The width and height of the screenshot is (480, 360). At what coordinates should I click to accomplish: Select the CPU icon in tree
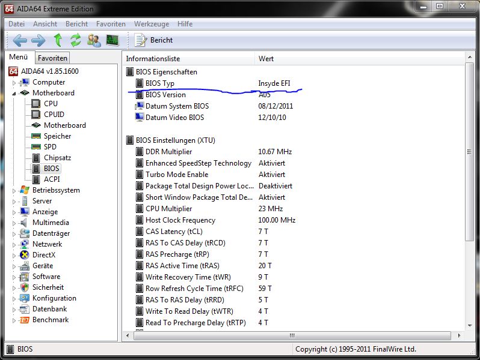tap(36, 104)
